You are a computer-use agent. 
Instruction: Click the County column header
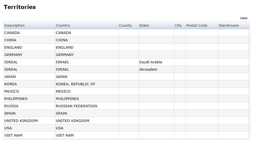(x=125, y=26)
